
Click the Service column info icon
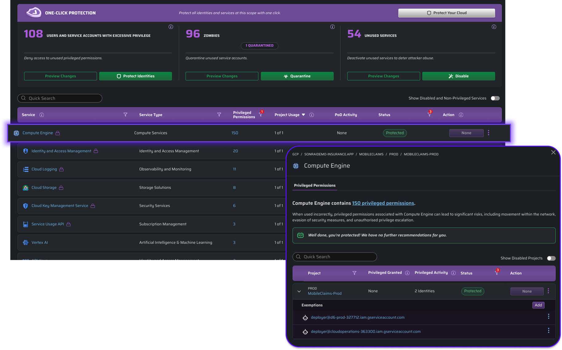[x=42, y=115]
